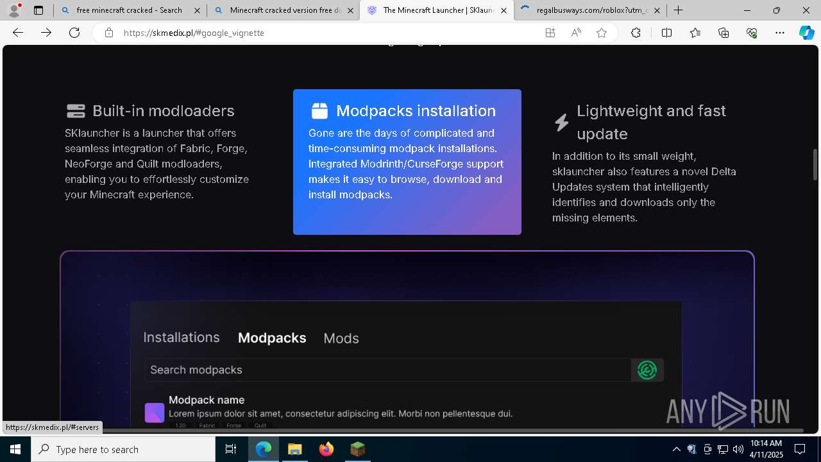Open the Favorites list
Image resolution: width=821 pixels, height=462 pixels.
695,33
